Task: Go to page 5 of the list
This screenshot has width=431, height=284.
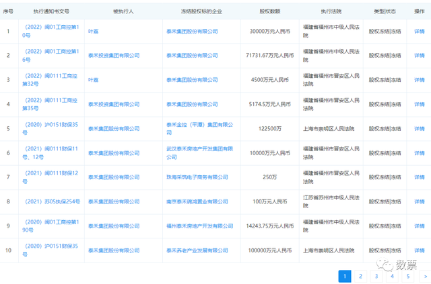Action: (408, 275)
